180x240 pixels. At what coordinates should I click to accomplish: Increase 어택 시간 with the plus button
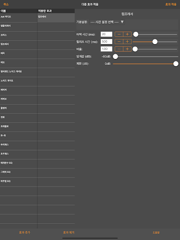click(127, 34)
